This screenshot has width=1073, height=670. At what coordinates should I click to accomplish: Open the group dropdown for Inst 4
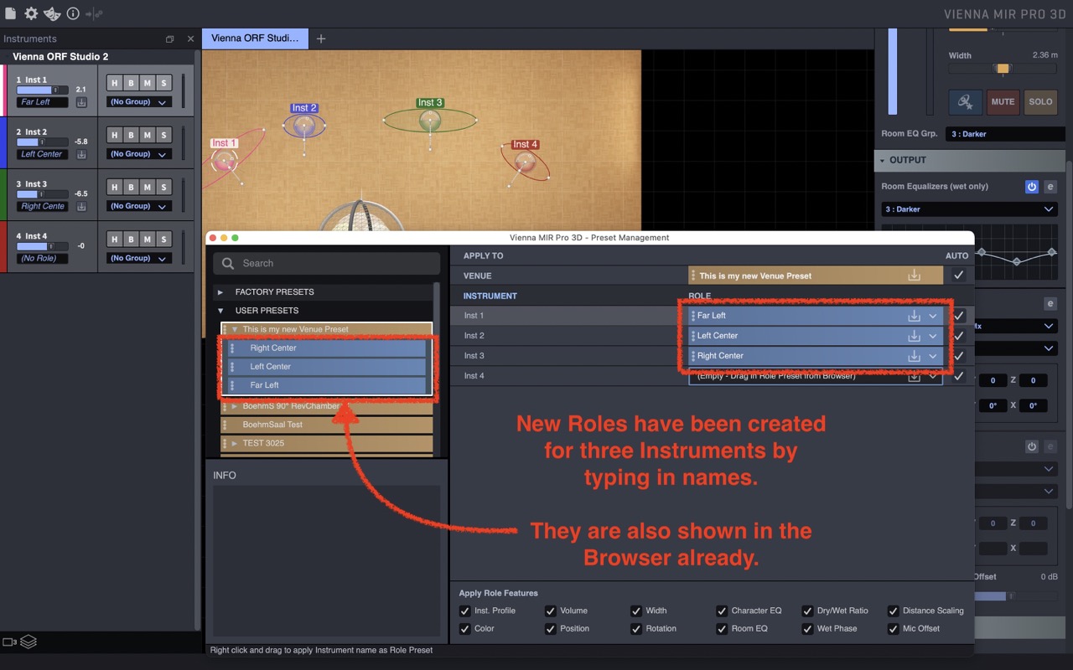click(x=139, y=258)
